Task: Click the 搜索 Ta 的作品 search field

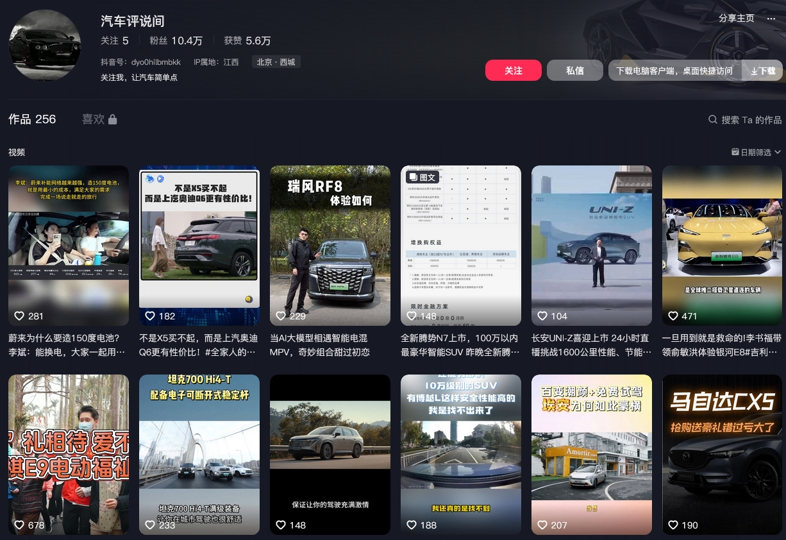Action: point(745,120)
